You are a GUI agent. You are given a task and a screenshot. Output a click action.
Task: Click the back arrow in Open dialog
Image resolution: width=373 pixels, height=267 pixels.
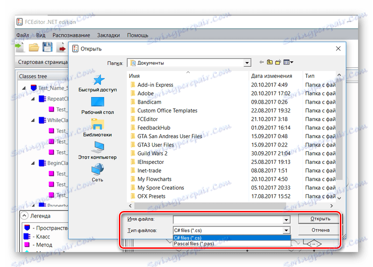[x=262, y=62]
